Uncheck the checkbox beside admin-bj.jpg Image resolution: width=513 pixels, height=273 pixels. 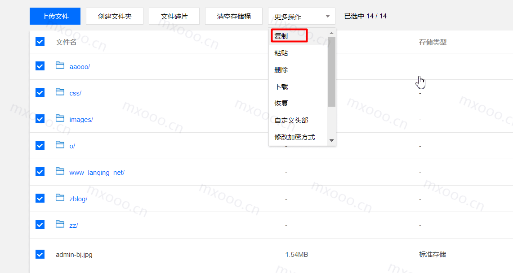tap(40, 254)
